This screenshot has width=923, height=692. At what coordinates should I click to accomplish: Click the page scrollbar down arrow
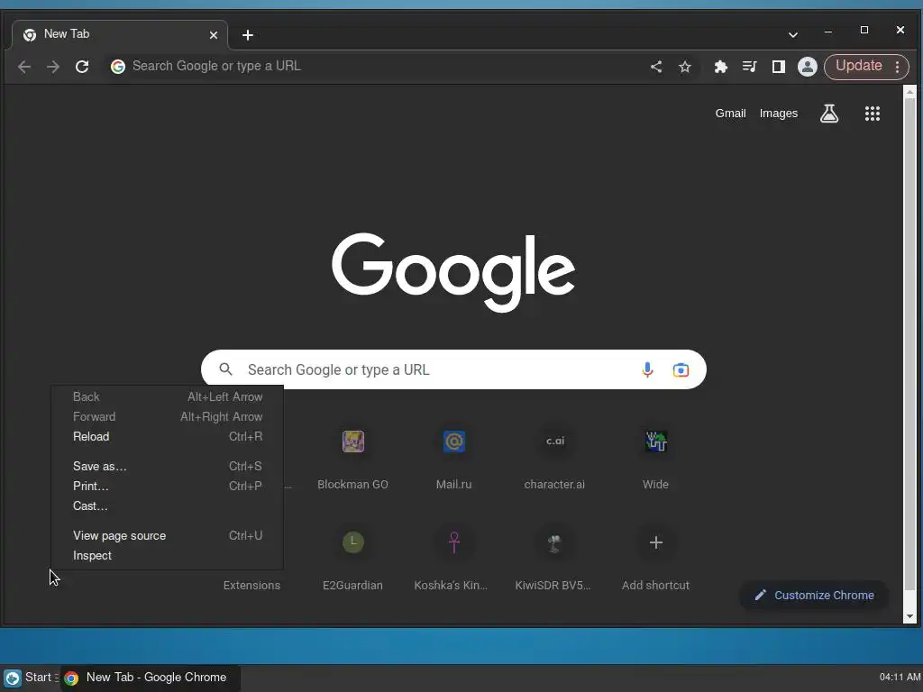[909, 616]
